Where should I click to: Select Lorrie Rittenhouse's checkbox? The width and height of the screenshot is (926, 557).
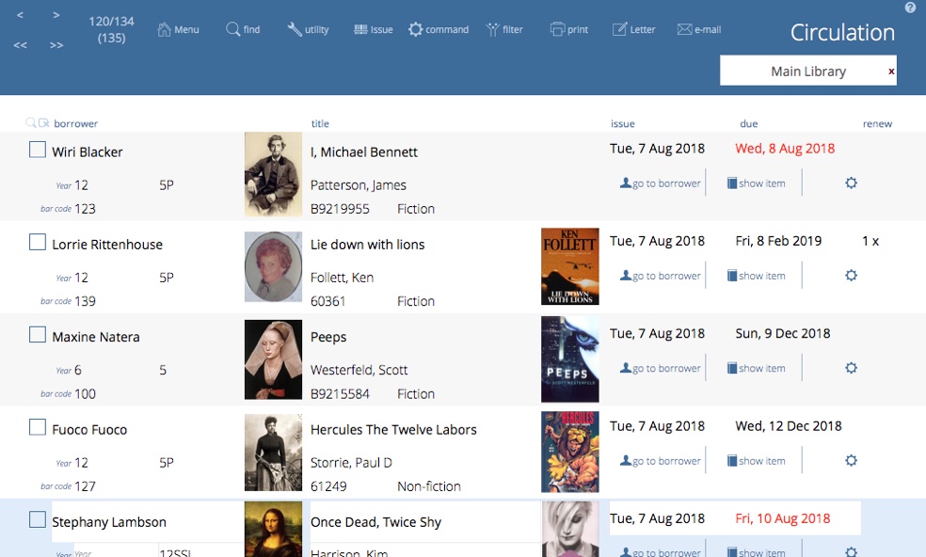[x=38, y=243]
